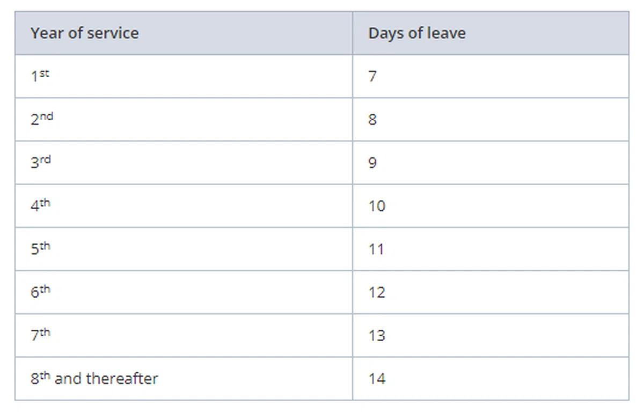
Task: Select the value 11 in Days of leave
Action: [376, 249]
